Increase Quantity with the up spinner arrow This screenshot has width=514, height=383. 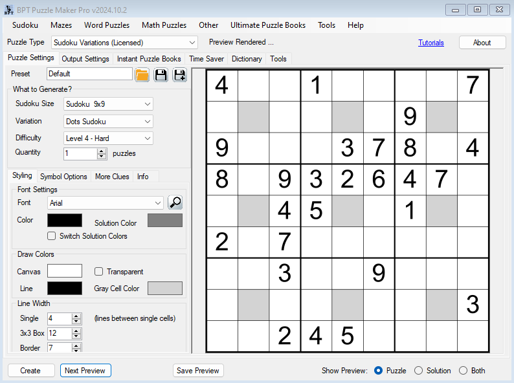(x=101, y=151)
